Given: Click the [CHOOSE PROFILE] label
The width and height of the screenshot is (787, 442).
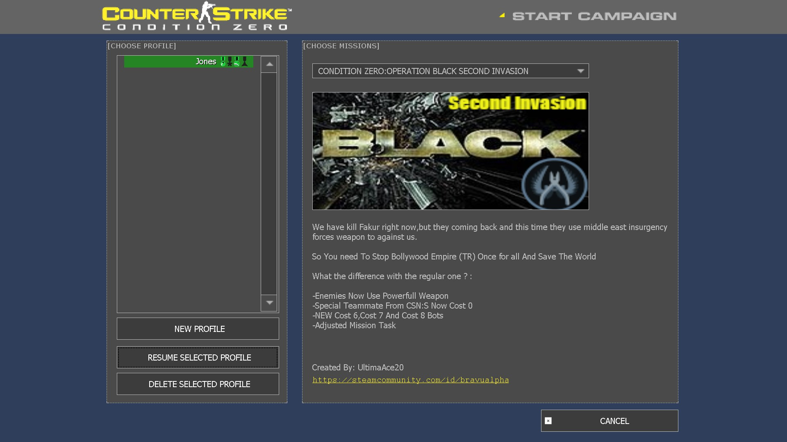Looking at the screenshot, I should [x=142, y=46].
